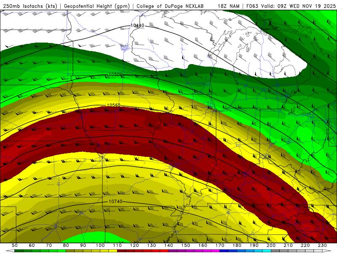Click the 10560 height contour label
This screenshot has height=253, width=337.
[x=114, y=105]
